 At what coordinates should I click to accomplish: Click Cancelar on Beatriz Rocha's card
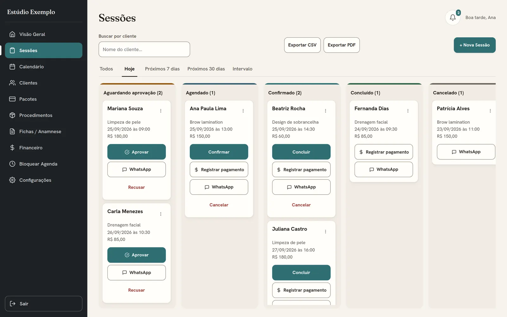click(301, 205)
